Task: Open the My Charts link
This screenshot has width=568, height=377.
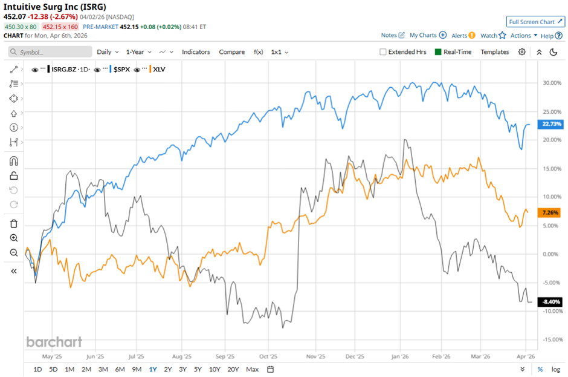Action: [427, 36]
